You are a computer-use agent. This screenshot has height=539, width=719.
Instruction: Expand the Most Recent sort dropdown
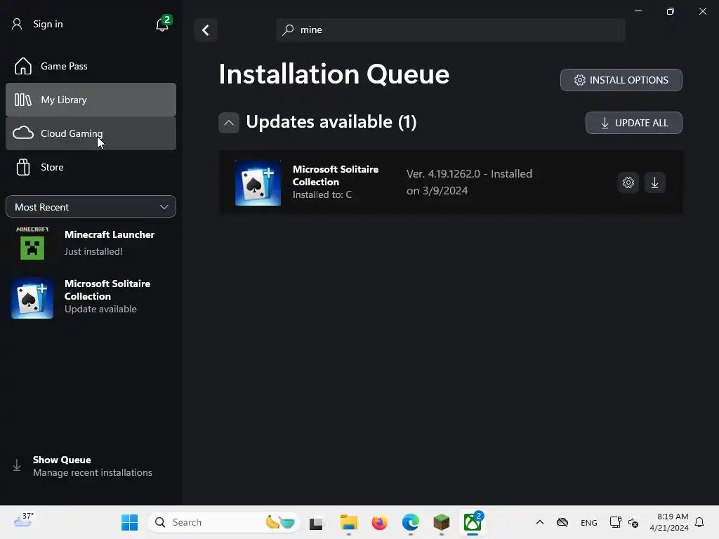pyautogui.click(x=91, y=207)
